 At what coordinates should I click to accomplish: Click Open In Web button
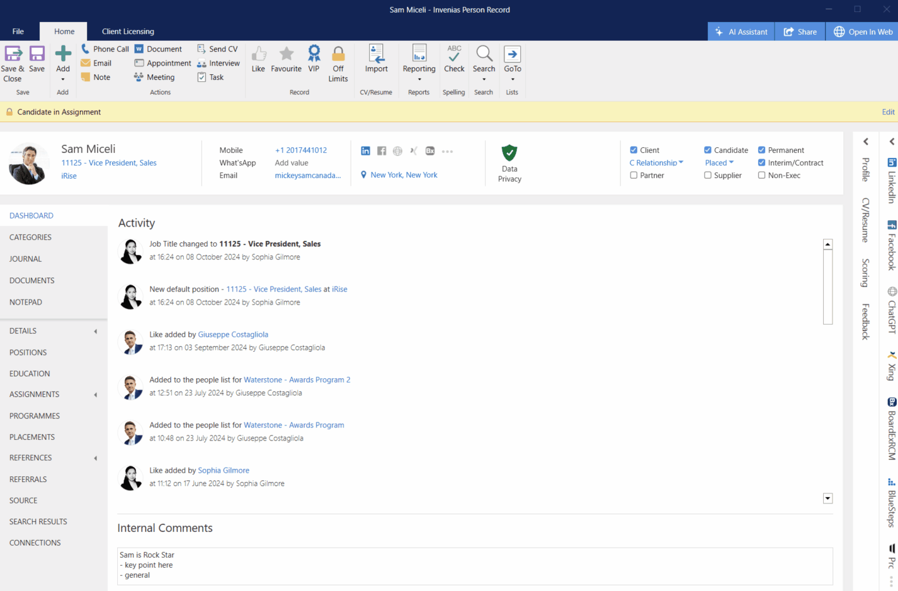tap(863, 31)
